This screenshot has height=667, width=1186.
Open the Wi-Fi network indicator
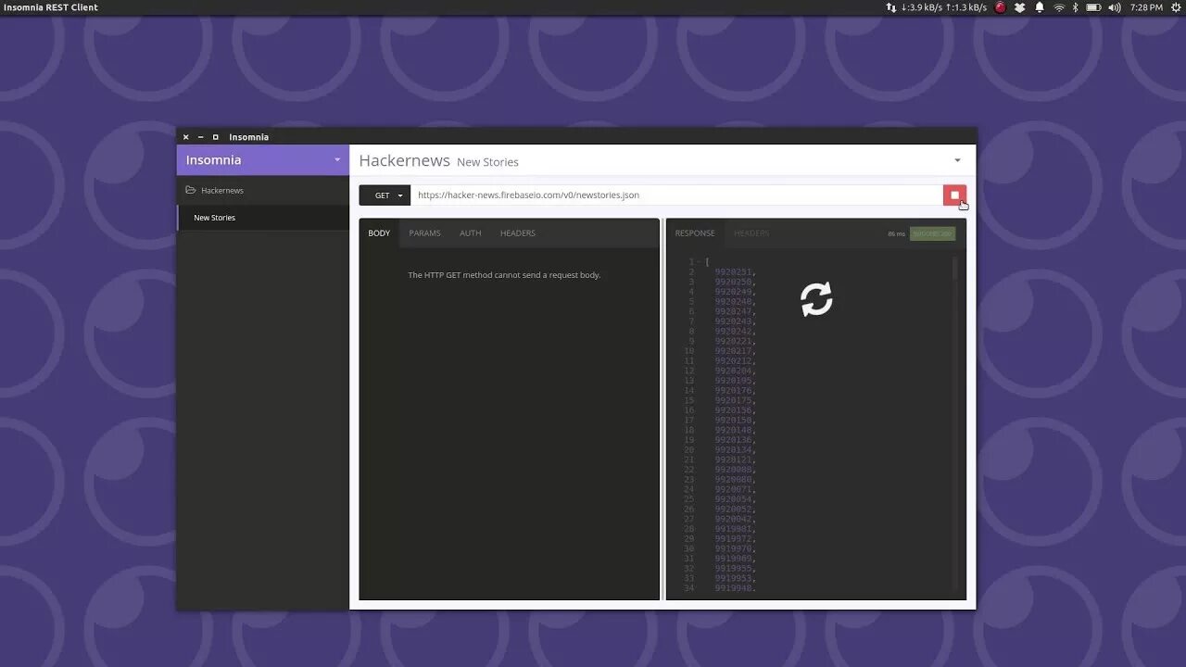pos(1059,7)
